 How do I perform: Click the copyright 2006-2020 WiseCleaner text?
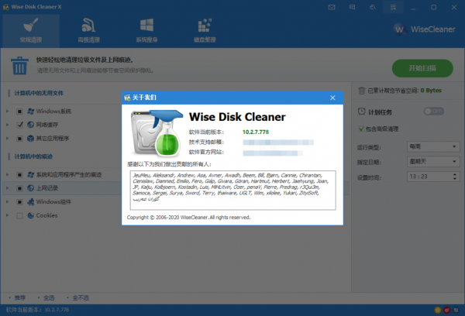(x=188, y=218)
